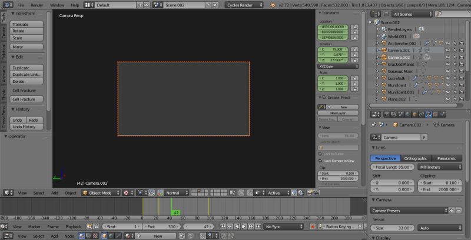Open the Help menu
This screenshot has width=471, height=240.
(75, 5)
